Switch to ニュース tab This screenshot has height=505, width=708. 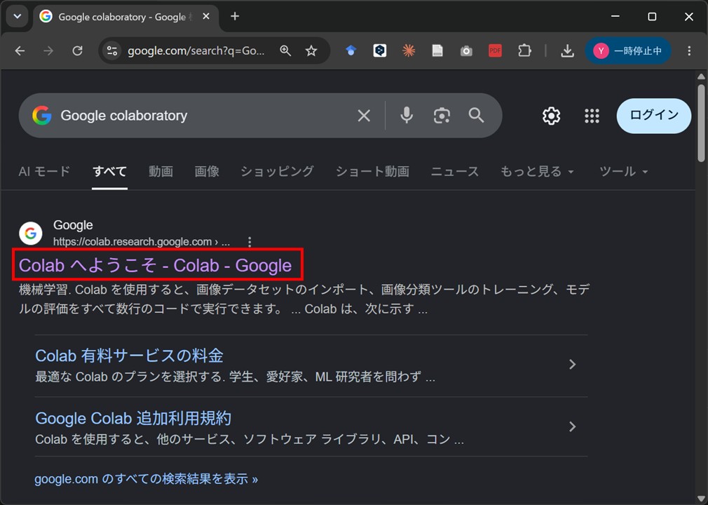click(455, 172)
